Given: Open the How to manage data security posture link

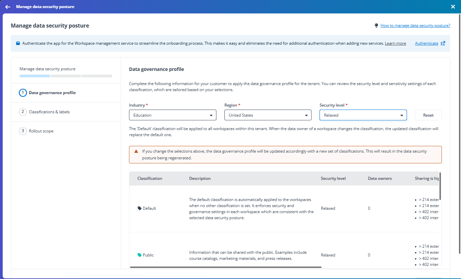Looking at the screenshot, I should [415, 25].
